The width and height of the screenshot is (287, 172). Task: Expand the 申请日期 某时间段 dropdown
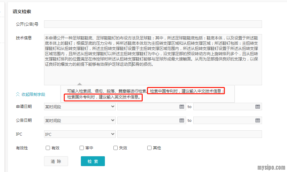(80, 107)
